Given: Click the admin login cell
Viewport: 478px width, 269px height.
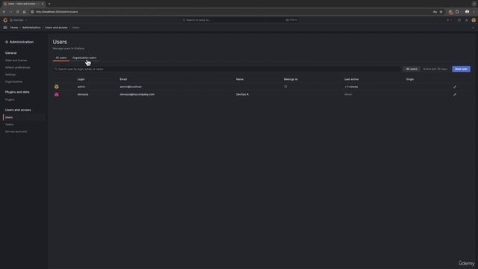Looking at the screenshot, I should [81, 87].
